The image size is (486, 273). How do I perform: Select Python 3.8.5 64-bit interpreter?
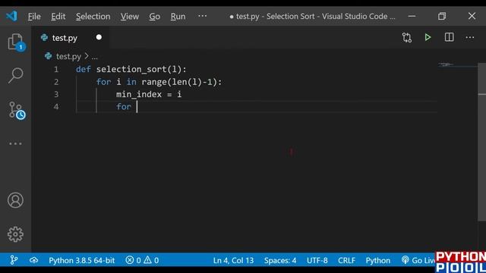point(81,260)
